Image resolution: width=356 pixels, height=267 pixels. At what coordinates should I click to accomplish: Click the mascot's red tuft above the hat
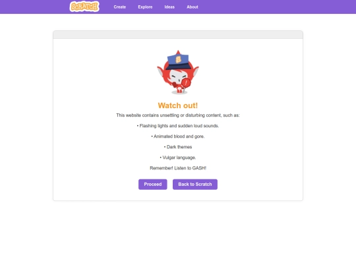click(x=178, y=53)
